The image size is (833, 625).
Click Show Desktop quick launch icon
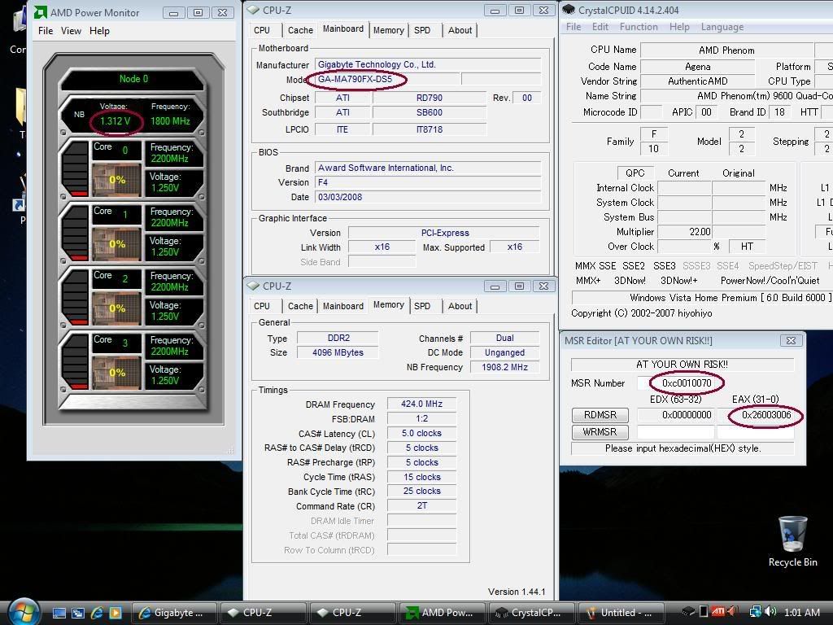click(x=59, y=613)
